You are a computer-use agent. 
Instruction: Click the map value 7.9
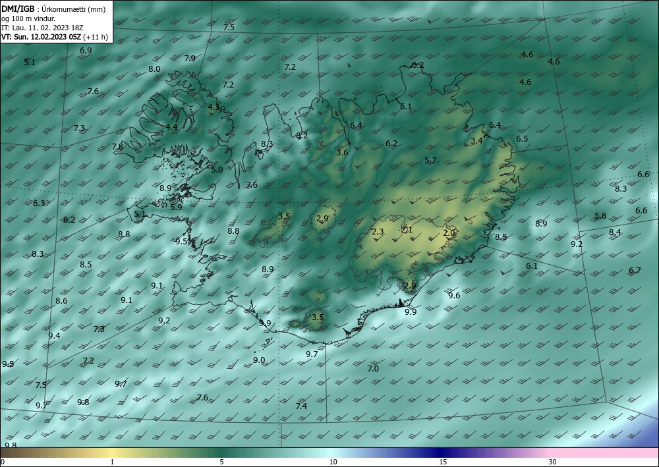(x=190, y=59)
